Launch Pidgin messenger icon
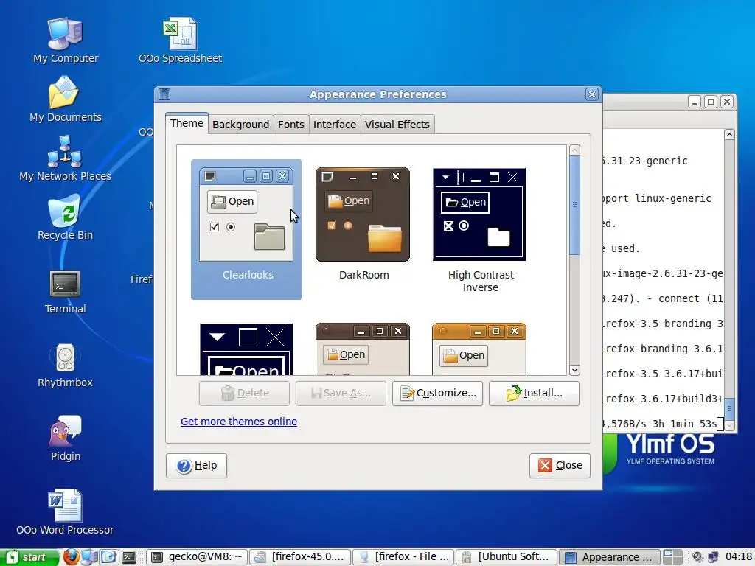 [x=65, y=439]
